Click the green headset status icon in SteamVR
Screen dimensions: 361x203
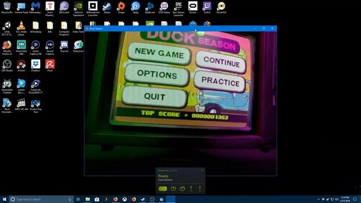[162, 189]
